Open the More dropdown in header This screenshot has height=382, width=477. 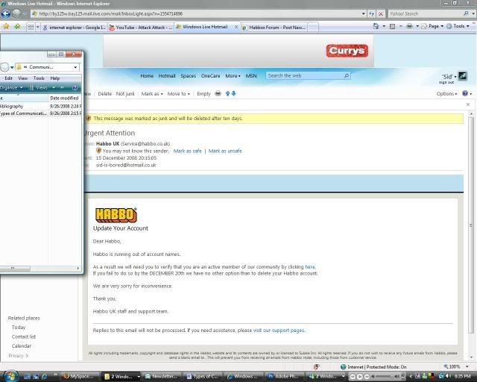[233, 75]
